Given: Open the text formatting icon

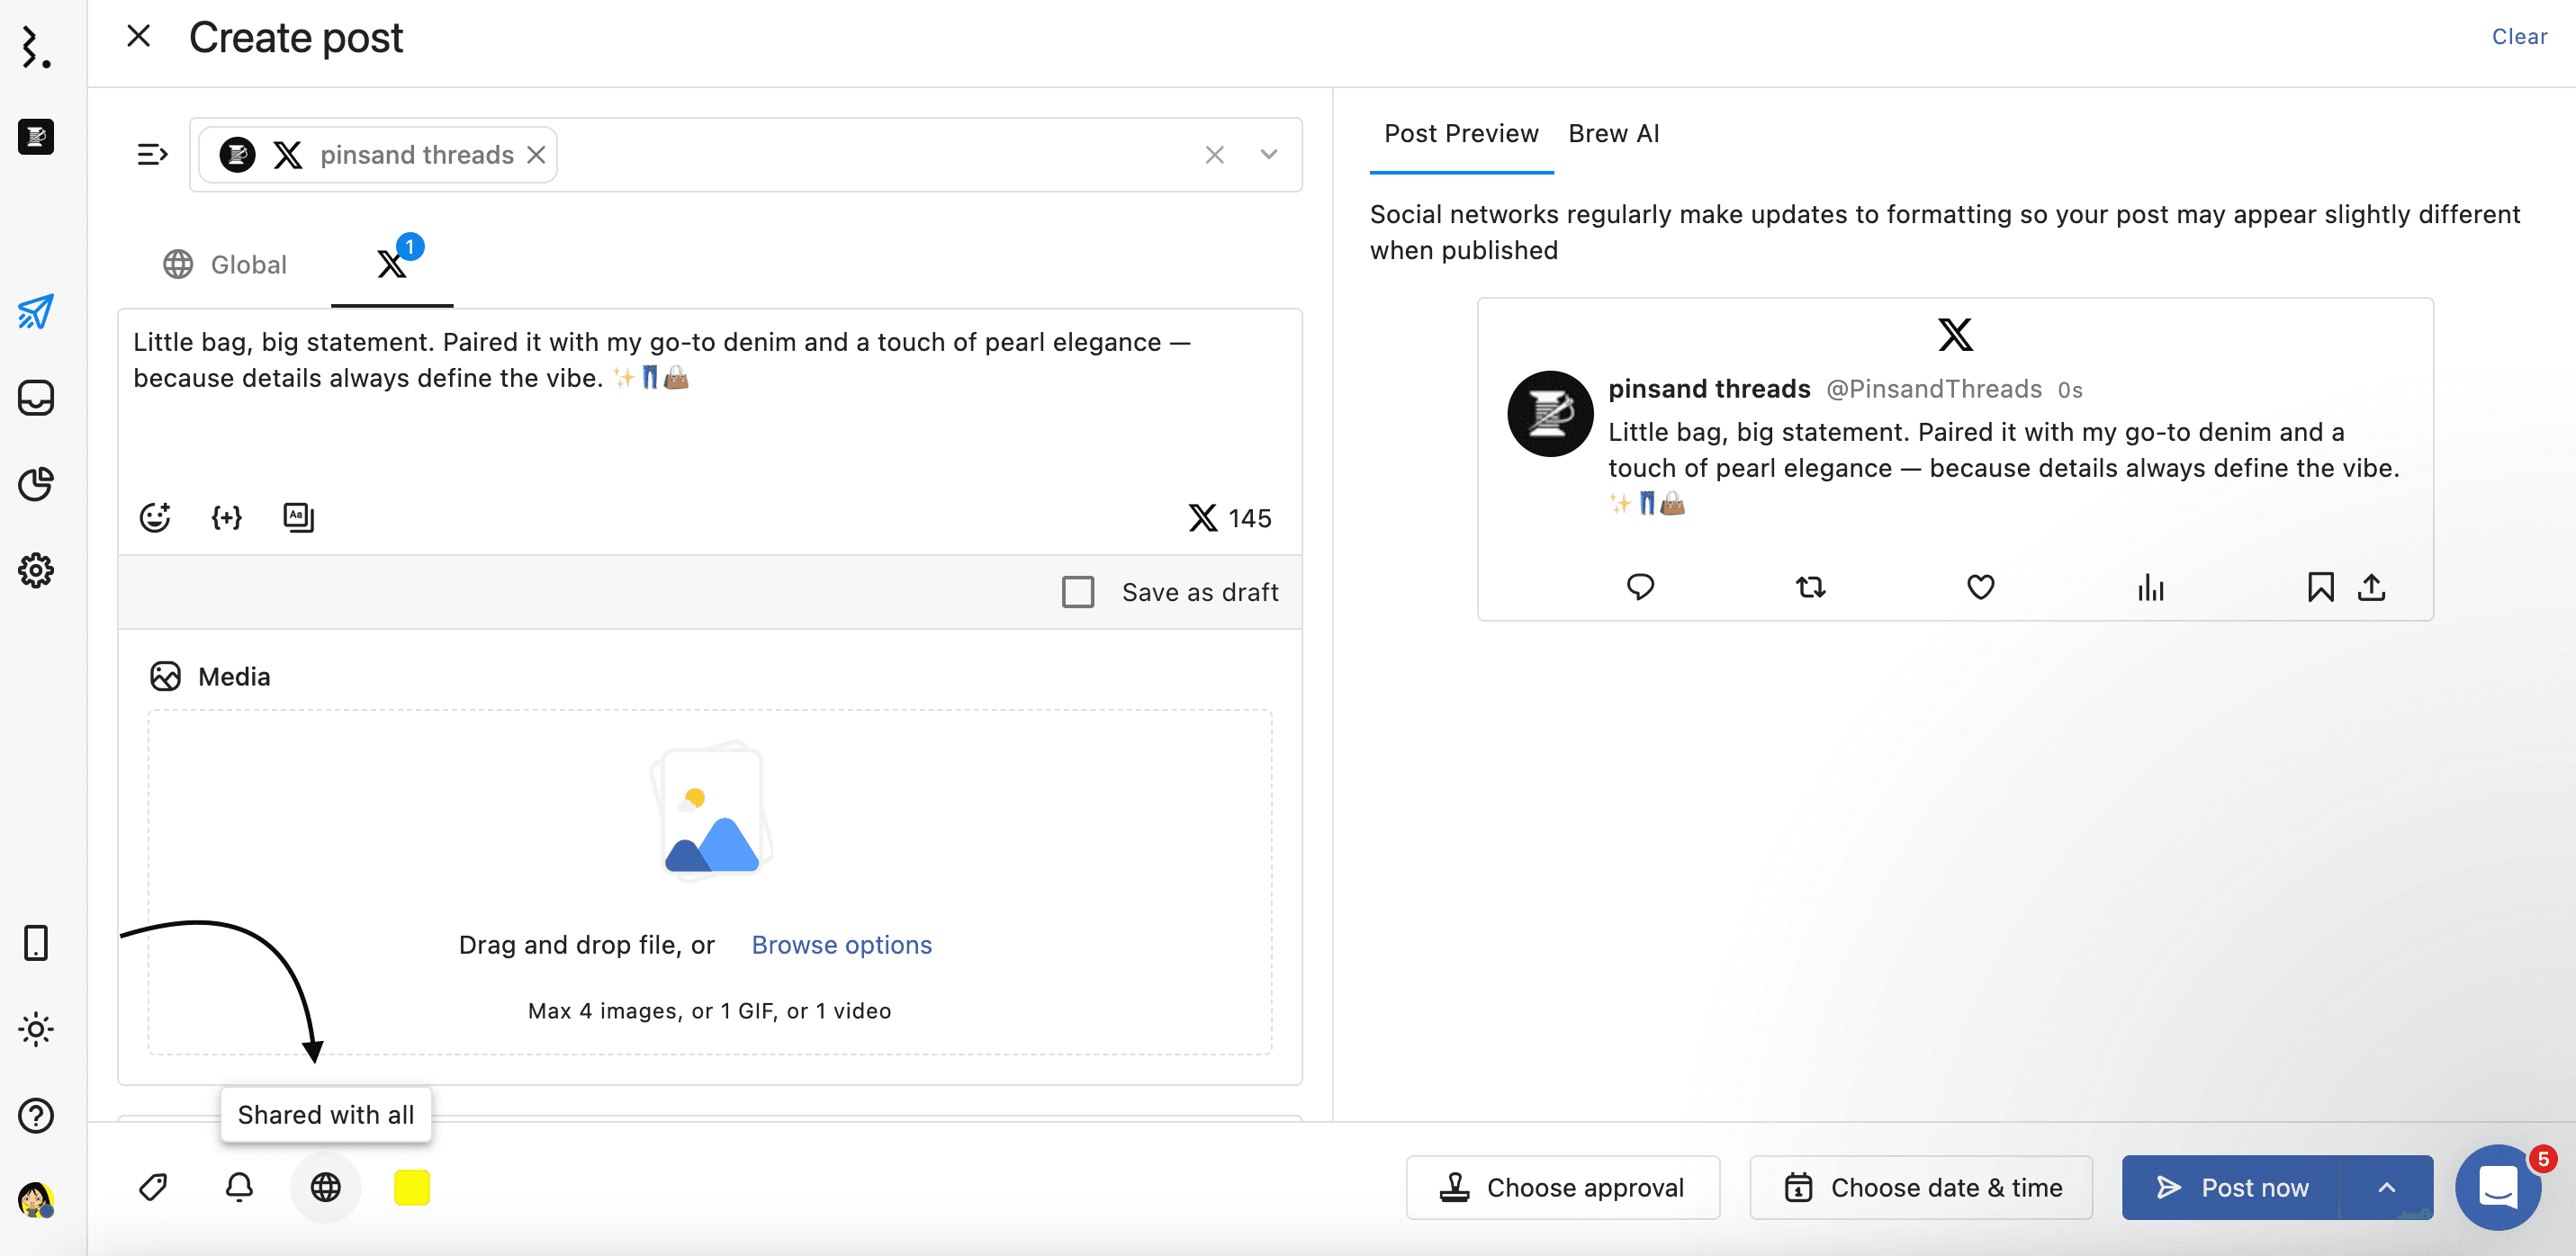Looking at the screenshot, I should [x=298, y=517].
